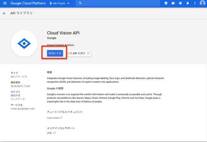Screen dimensions: 207x142
Task: Open the three-dot settings menu
Action: (195, 3)
